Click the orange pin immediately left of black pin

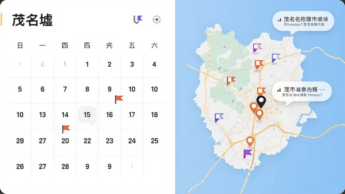[x=254, y=108]
